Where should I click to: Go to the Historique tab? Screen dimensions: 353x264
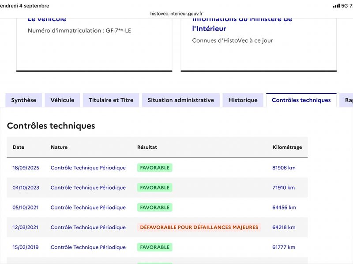tap(243, 100)
